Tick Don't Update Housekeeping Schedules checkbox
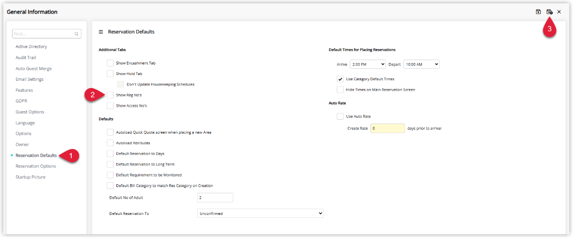 tap(121, 84)
